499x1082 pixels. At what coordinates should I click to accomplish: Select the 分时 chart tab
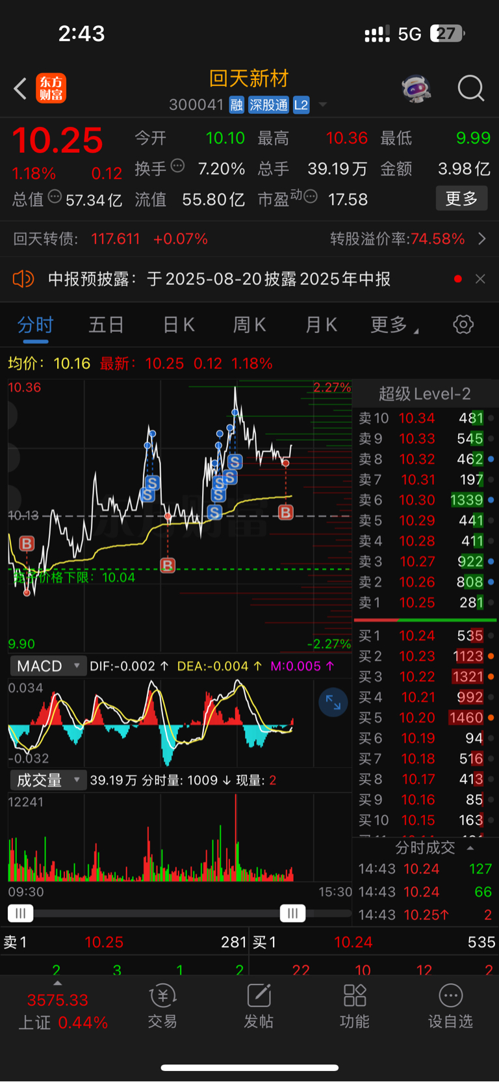click(35, 325)
